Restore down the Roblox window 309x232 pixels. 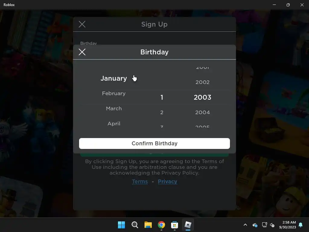[288, 5]
